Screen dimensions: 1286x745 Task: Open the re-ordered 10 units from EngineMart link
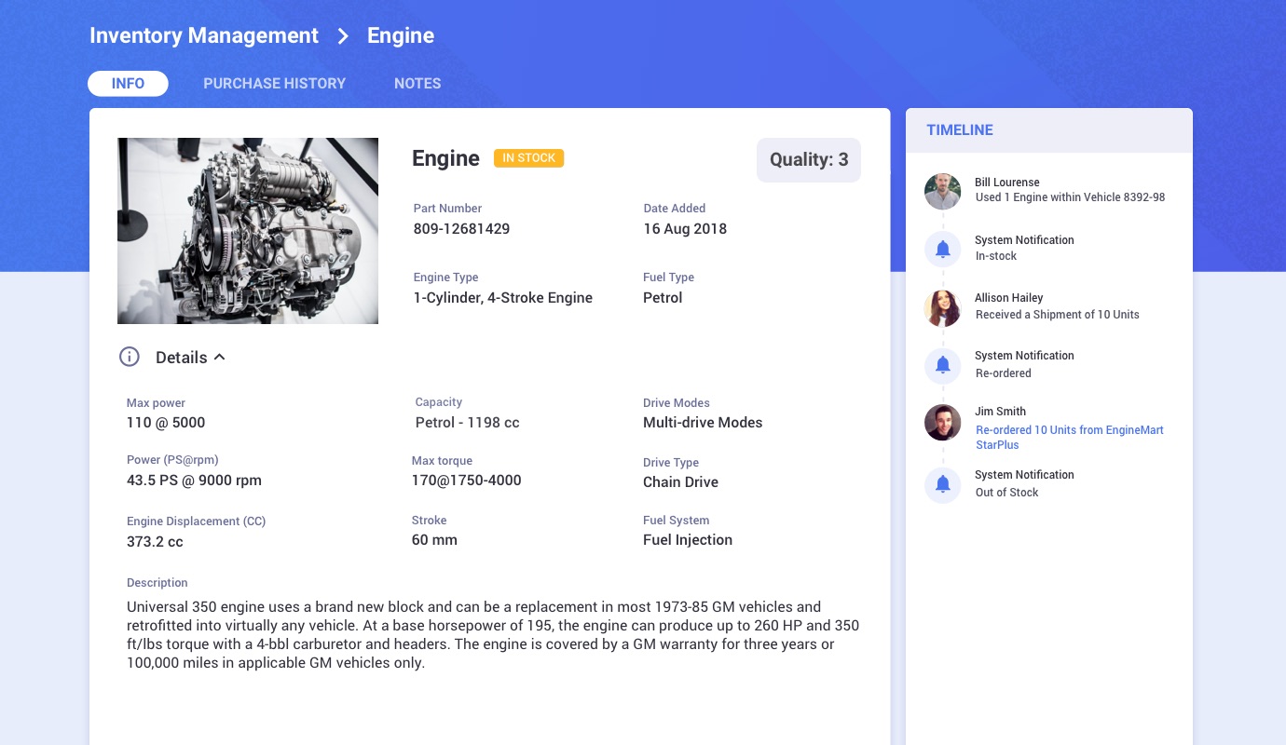1070,438
